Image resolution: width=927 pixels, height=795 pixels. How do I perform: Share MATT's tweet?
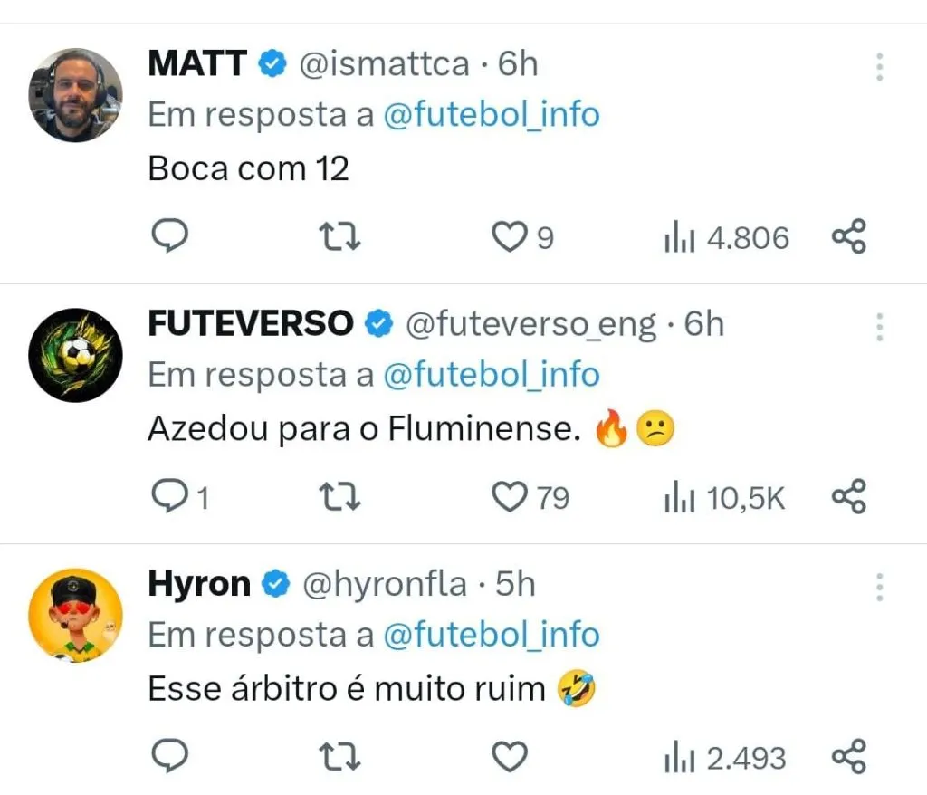tap(849, 237)
